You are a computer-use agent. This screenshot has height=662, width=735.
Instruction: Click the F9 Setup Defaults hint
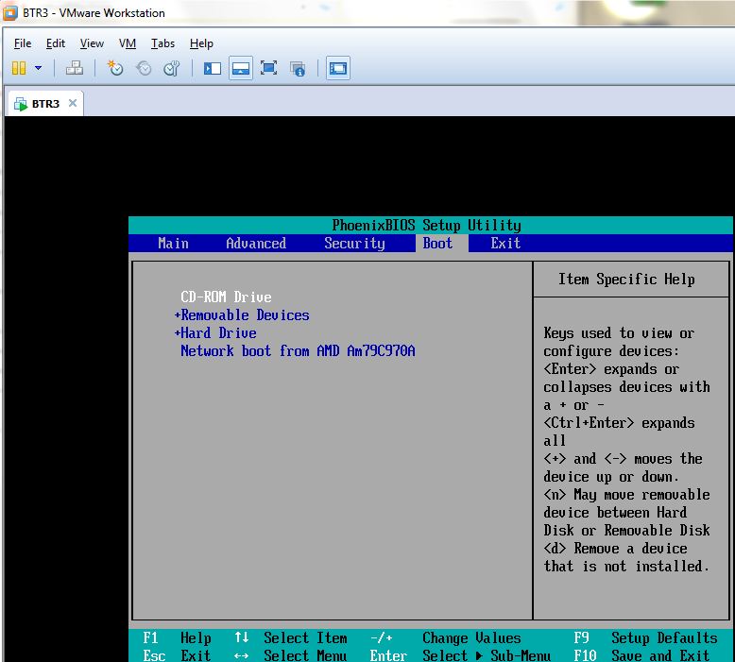pyautogui.click(x=645, y=637)
